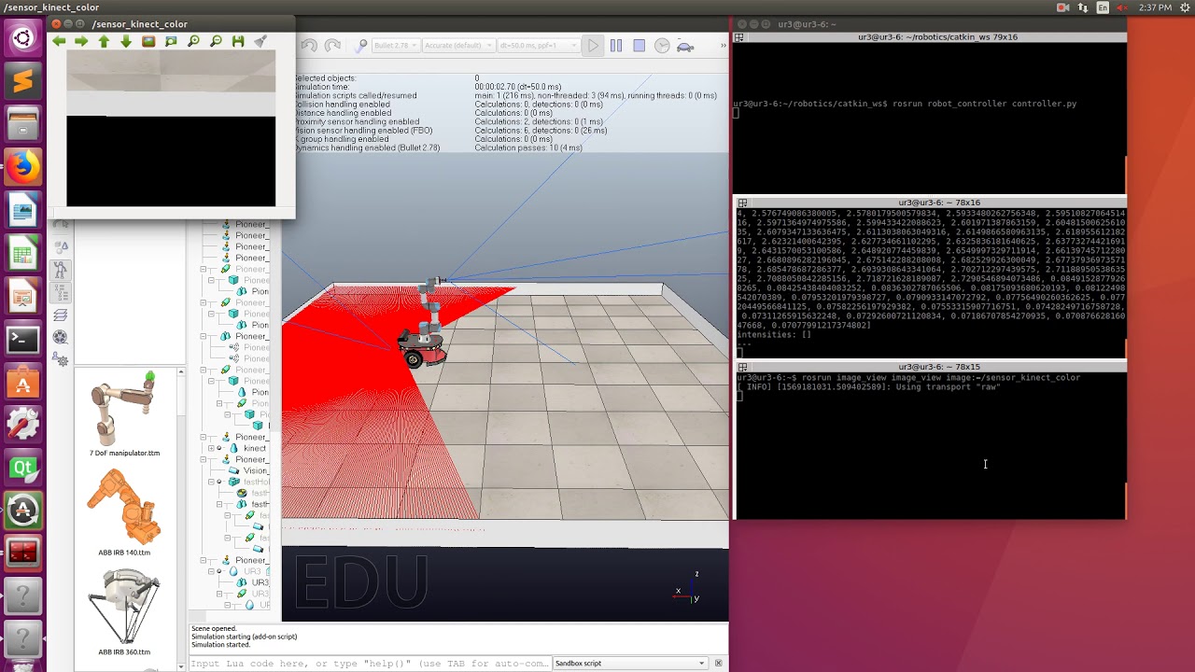Open the Ubuntu Dash search
Screen dimensions: 1195x672
(22, 38)
